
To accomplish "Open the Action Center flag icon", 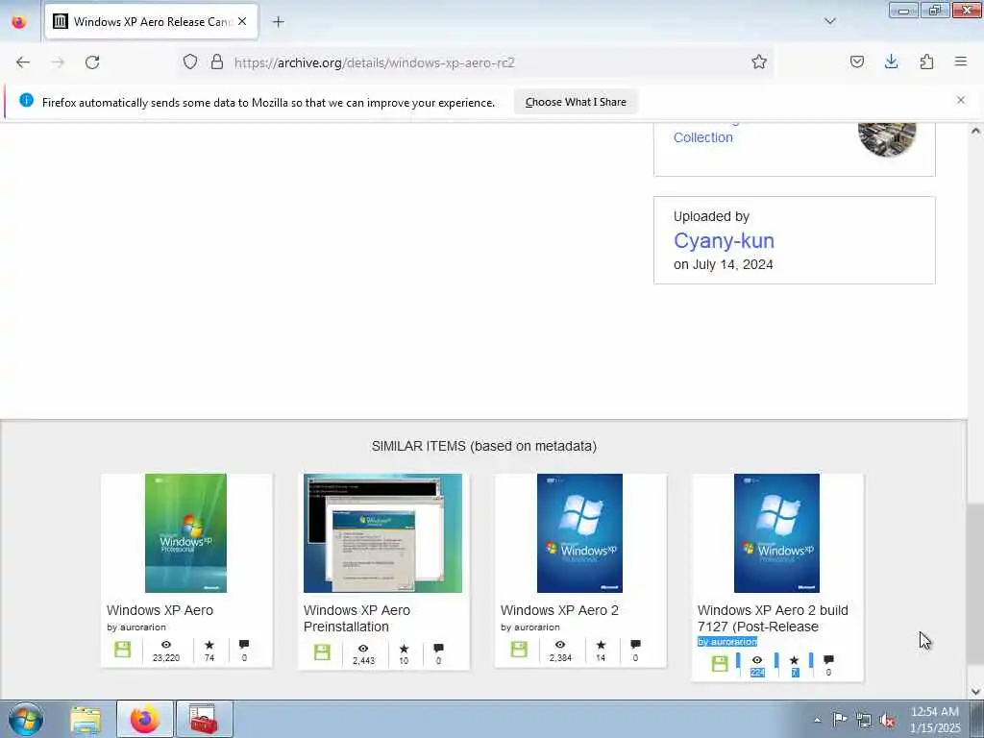I will coord(840,720).
